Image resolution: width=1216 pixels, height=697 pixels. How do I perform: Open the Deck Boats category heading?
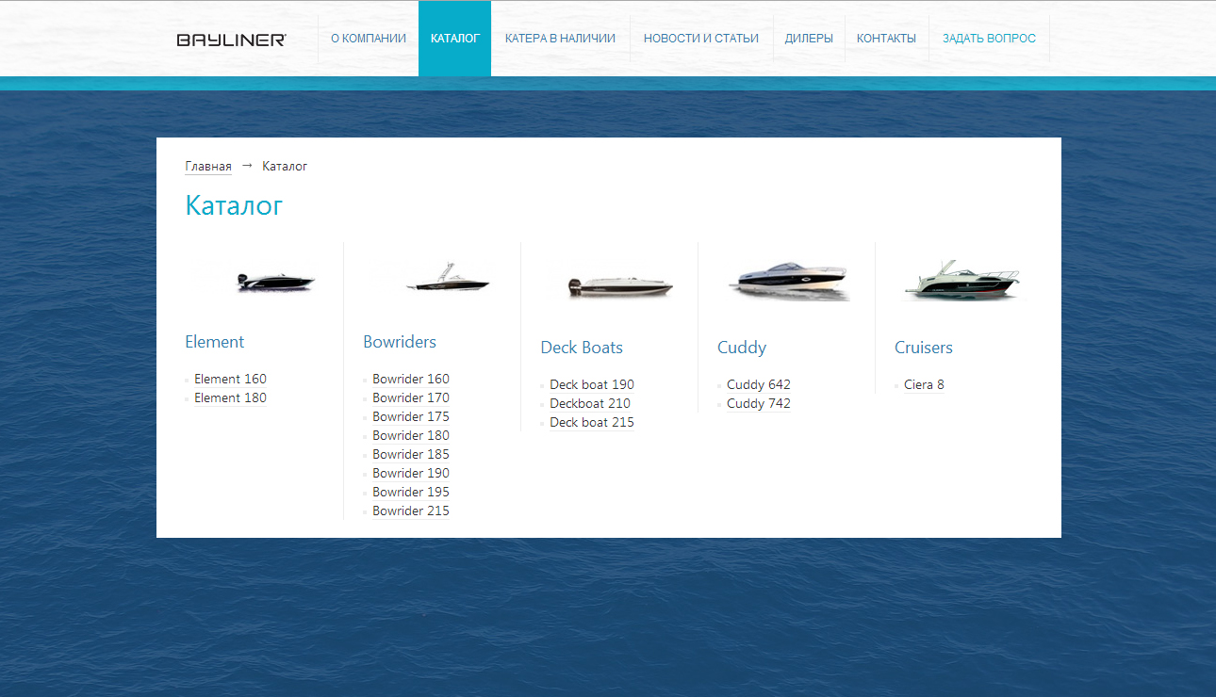(x=582, y=348)
